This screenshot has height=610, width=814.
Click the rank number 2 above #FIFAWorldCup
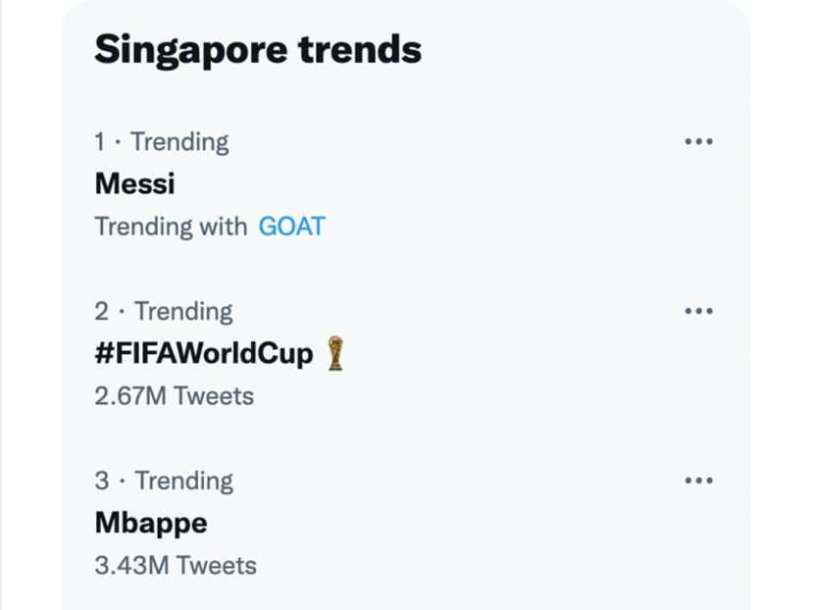click(102, 311)
